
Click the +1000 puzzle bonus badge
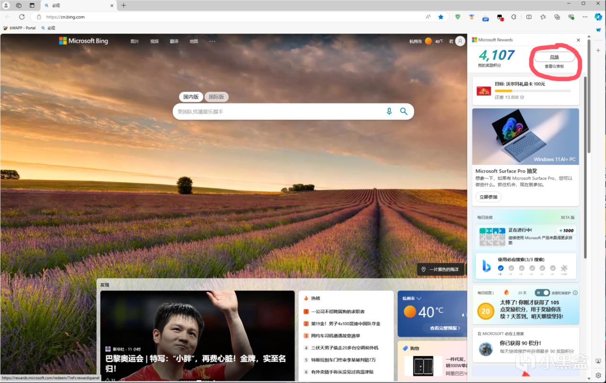(566, 231)
